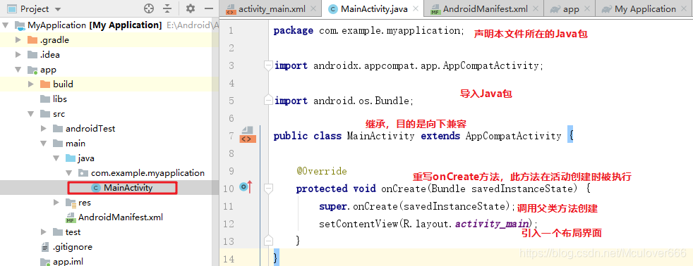The height and width of the screenshot is (266, 693).
Task: Click the related XML file gutter icon
Action: click(x=247, y=135)
